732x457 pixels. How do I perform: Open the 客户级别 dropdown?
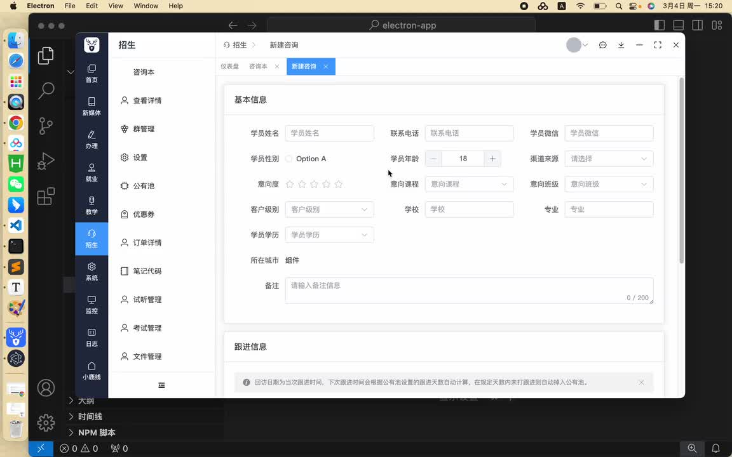pyautogui.click(x=329, y=209)
